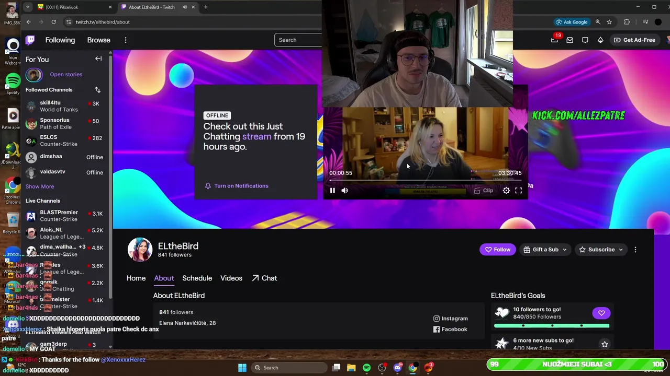The image size is (670, 376).
Task: Open Discord from the taskbar
Action: (397, 368)
